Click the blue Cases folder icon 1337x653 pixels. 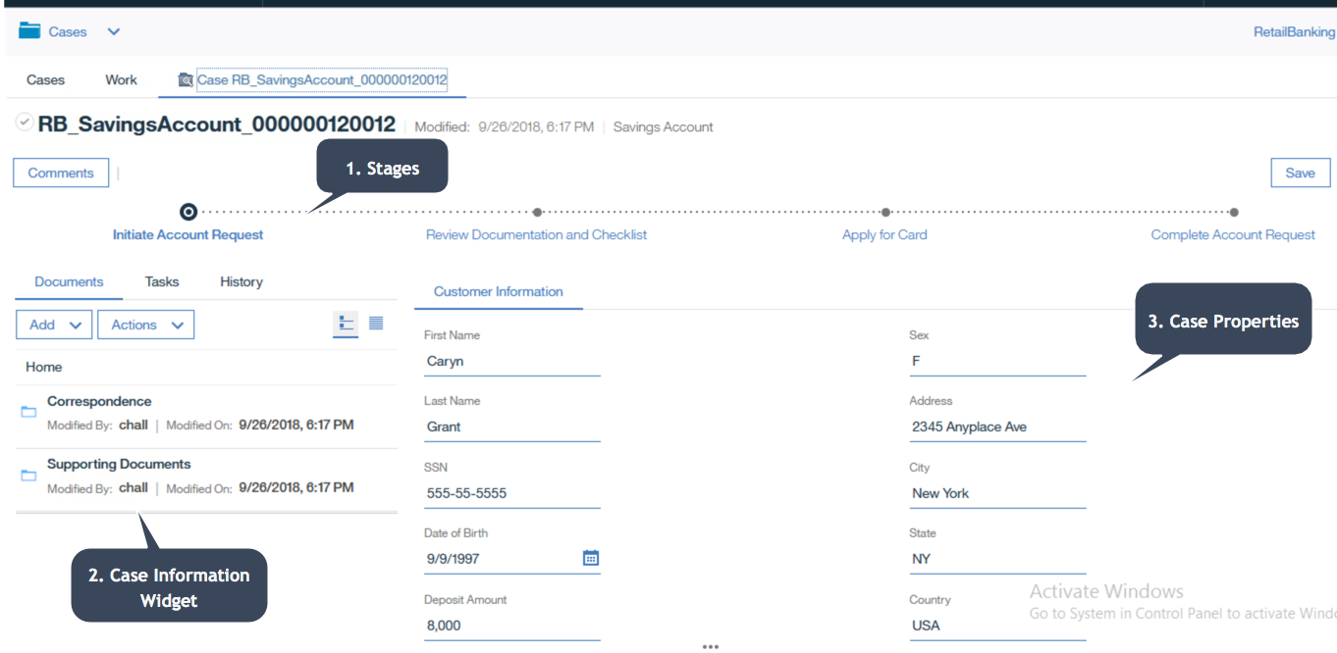[x=29, y=31]
